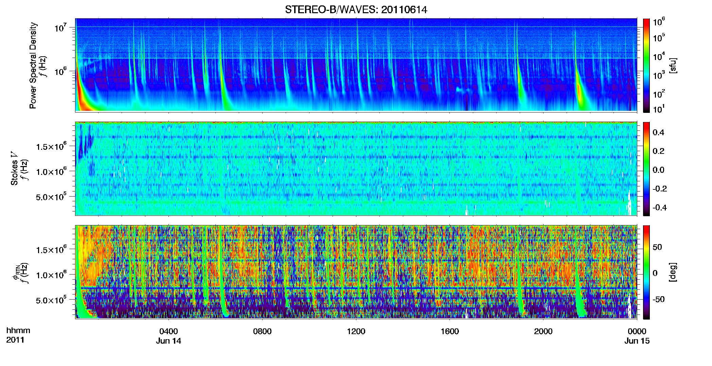This screenshot has height=366, width=712.
Task: Click the 10^7 tick on the top panel's frequency axis
Action: (61, 28)
